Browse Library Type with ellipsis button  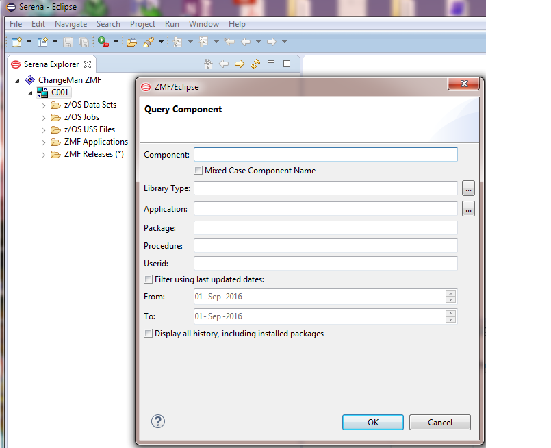pyautogui.click(x=468, y=188)
